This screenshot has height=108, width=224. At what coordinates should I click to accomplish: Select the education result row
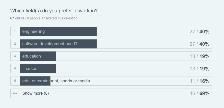click(111, 56)
